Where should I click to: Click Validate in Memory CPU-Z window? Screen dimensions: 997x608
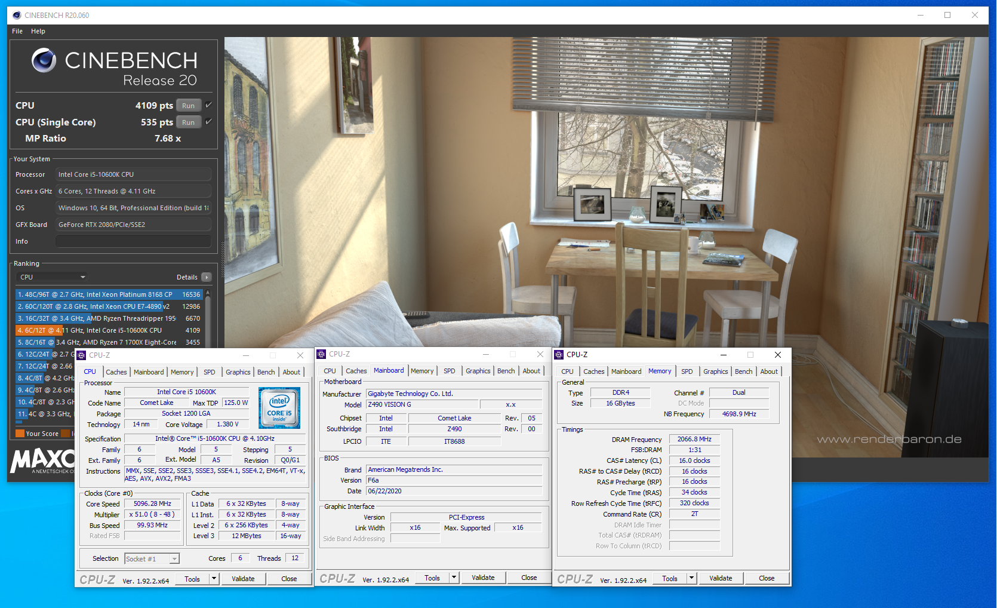721,578
